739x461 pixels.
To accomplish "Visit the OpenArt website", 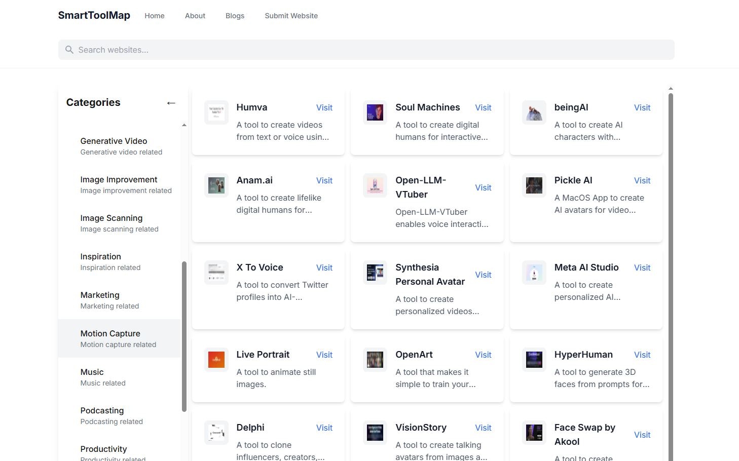I will click(x=483, y=355).
